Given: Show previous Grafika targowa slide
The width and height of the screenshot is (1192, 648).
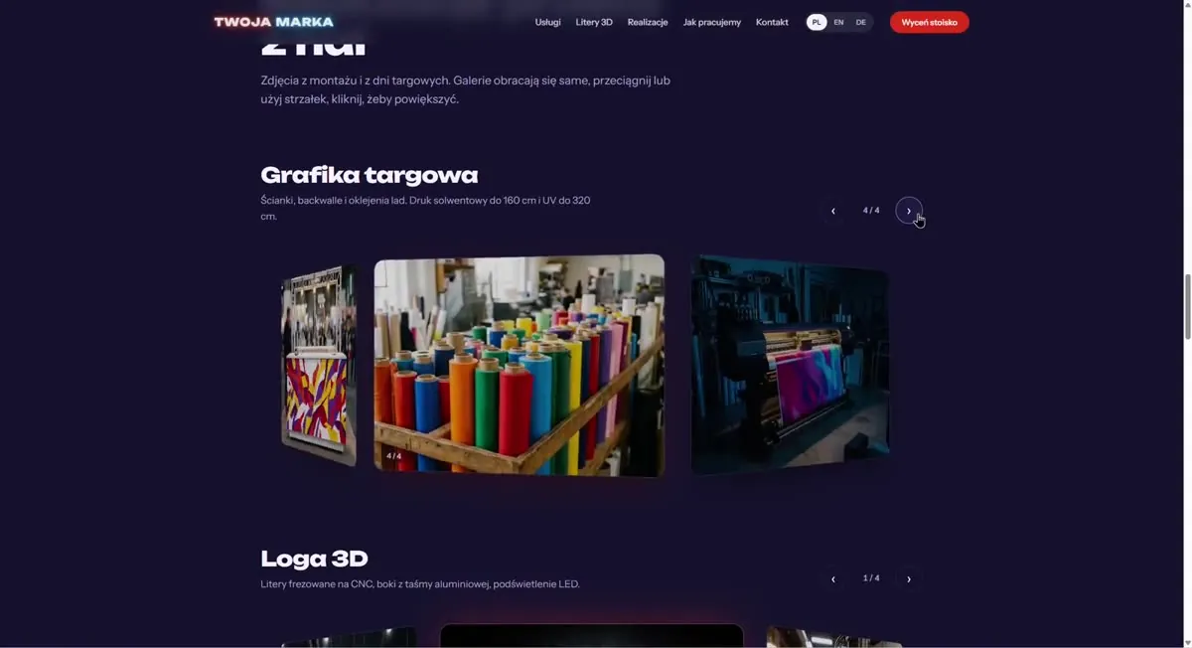Looking at the screenshot, I should pyautogui.click(x=833, y=211).
